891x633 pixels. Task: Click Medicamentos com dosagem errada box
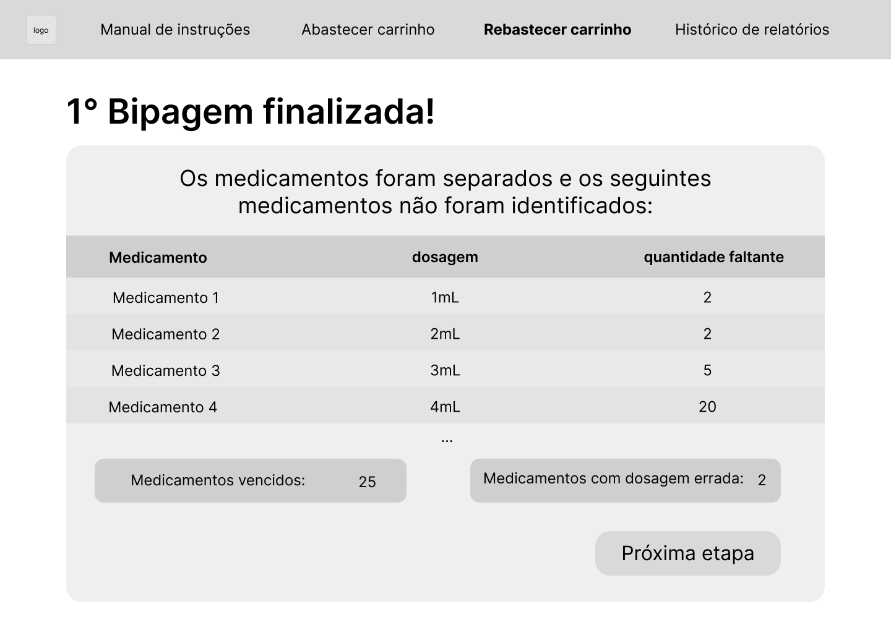click(625, 480)
